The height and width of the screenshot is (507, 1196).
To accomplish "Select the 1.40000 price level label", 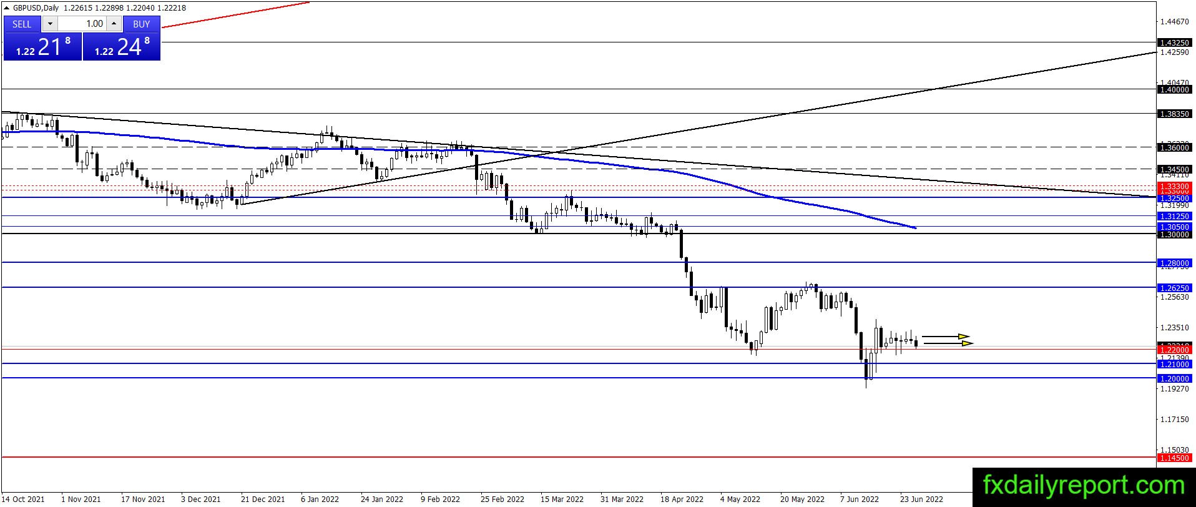I will tap(1174, 89).
